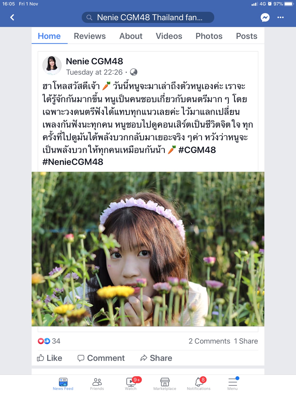Open the Friends icon in bottom bar
The height and width of the screenshot is (394, 296).
pos(97,382)
